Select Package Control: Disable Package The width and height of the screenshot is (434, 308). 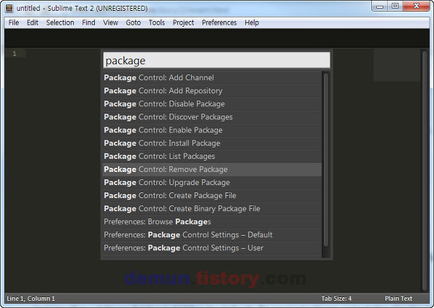(212, 104)
